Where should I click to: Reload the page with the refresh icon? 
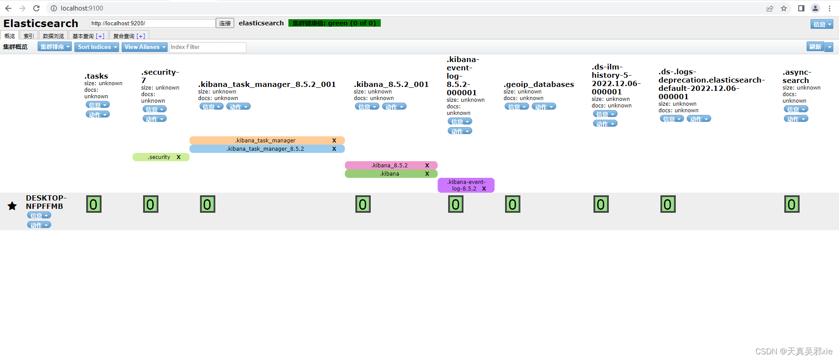(x=36, y=8)
